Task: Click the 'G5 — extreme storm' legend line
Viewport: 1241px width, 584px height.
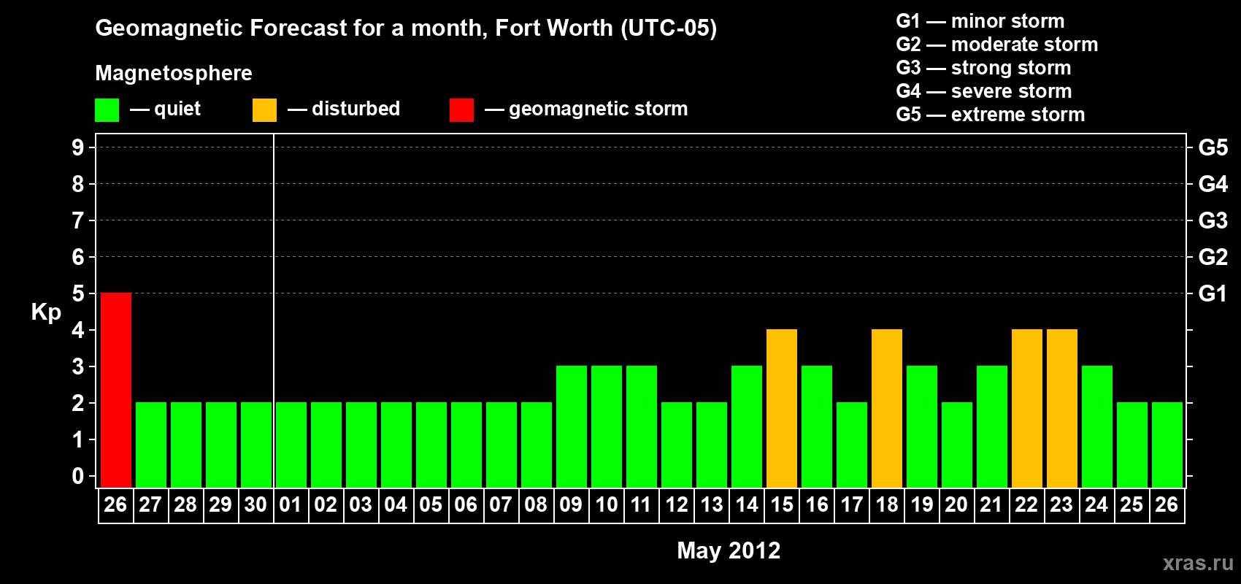Action: (x=991, y=115)
